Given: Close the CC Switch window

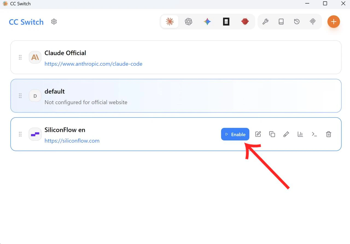Looking at the screenshot, I should [x=343, y=4].
